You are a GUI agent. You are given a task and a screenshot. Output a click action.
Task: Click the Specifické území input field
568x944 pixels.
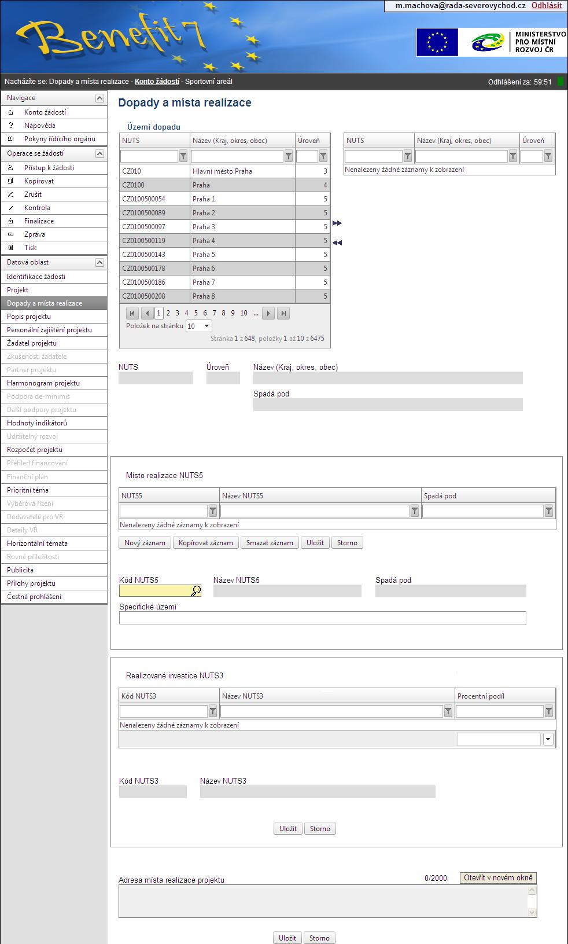point(322,618)
